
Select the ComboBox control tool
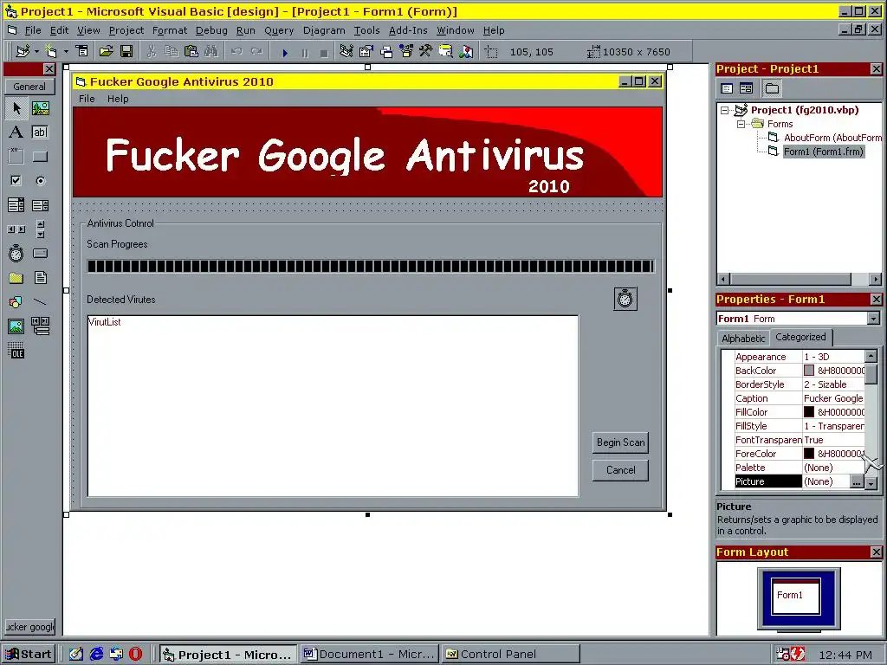pos(16,204)
